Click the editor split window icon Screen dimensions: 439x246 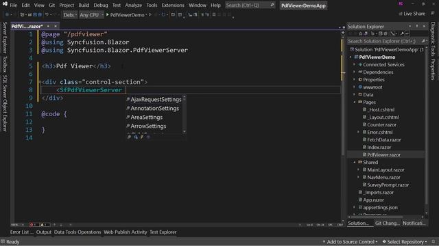pyautogui.click(x=343, y=33)
